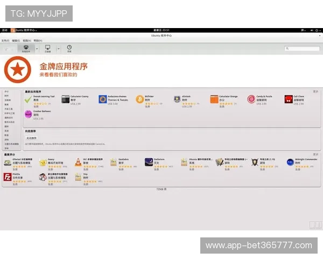Open the GeoGebra app icon
Image resolution: width=323 pixels, height=259 pixels.
coord(114,162)
